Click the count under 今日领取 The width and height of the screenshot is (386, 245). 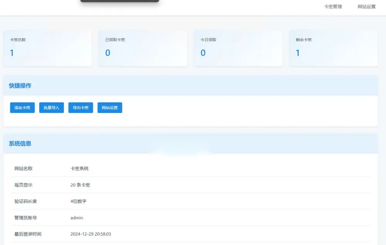click(x=203, y=53)
